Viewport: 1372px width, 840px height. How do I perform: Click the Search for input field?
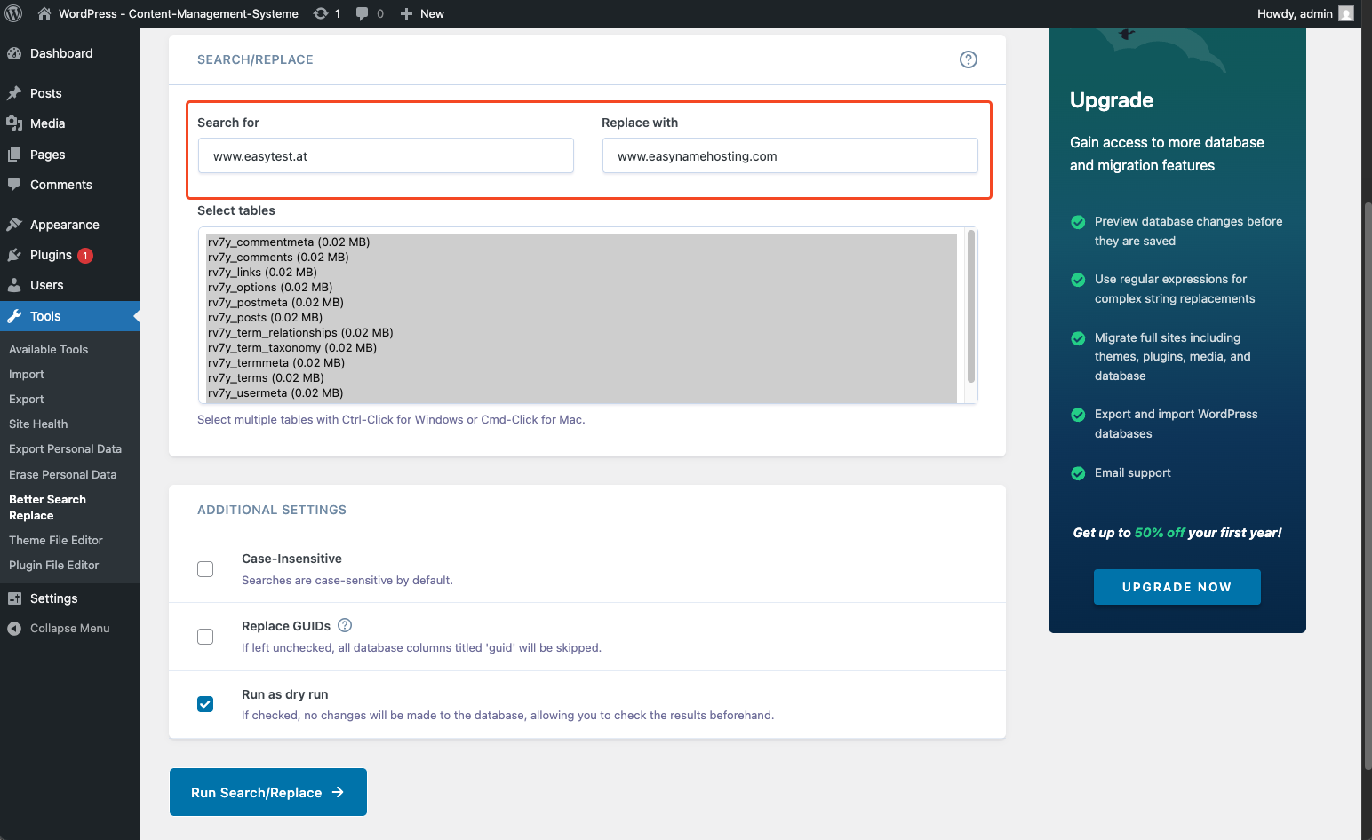point(386,156)
